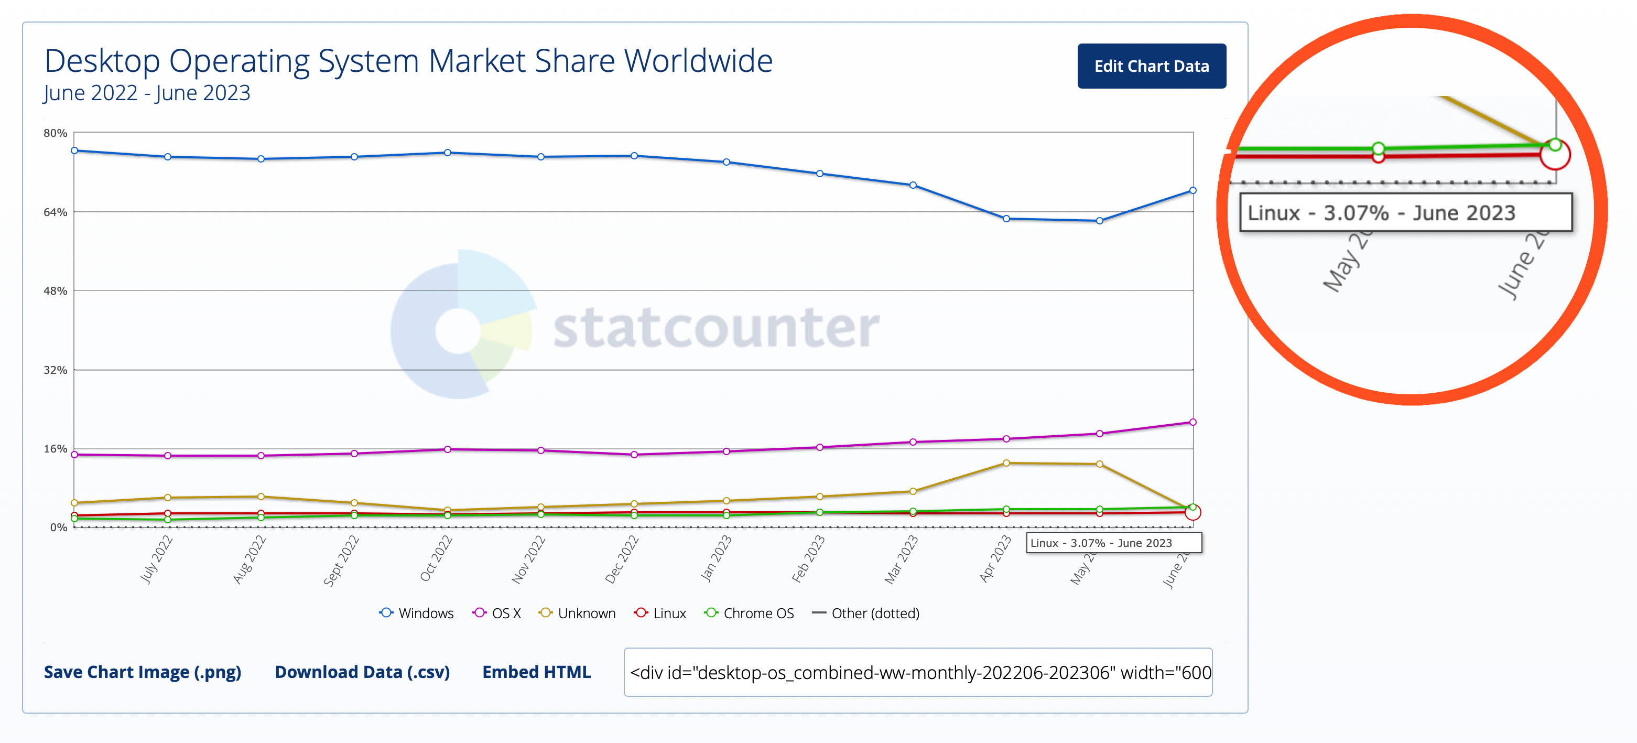Click the 'July 2022' axis label
The height and width of the screenshot is (743, 1637).
point(156,558)
